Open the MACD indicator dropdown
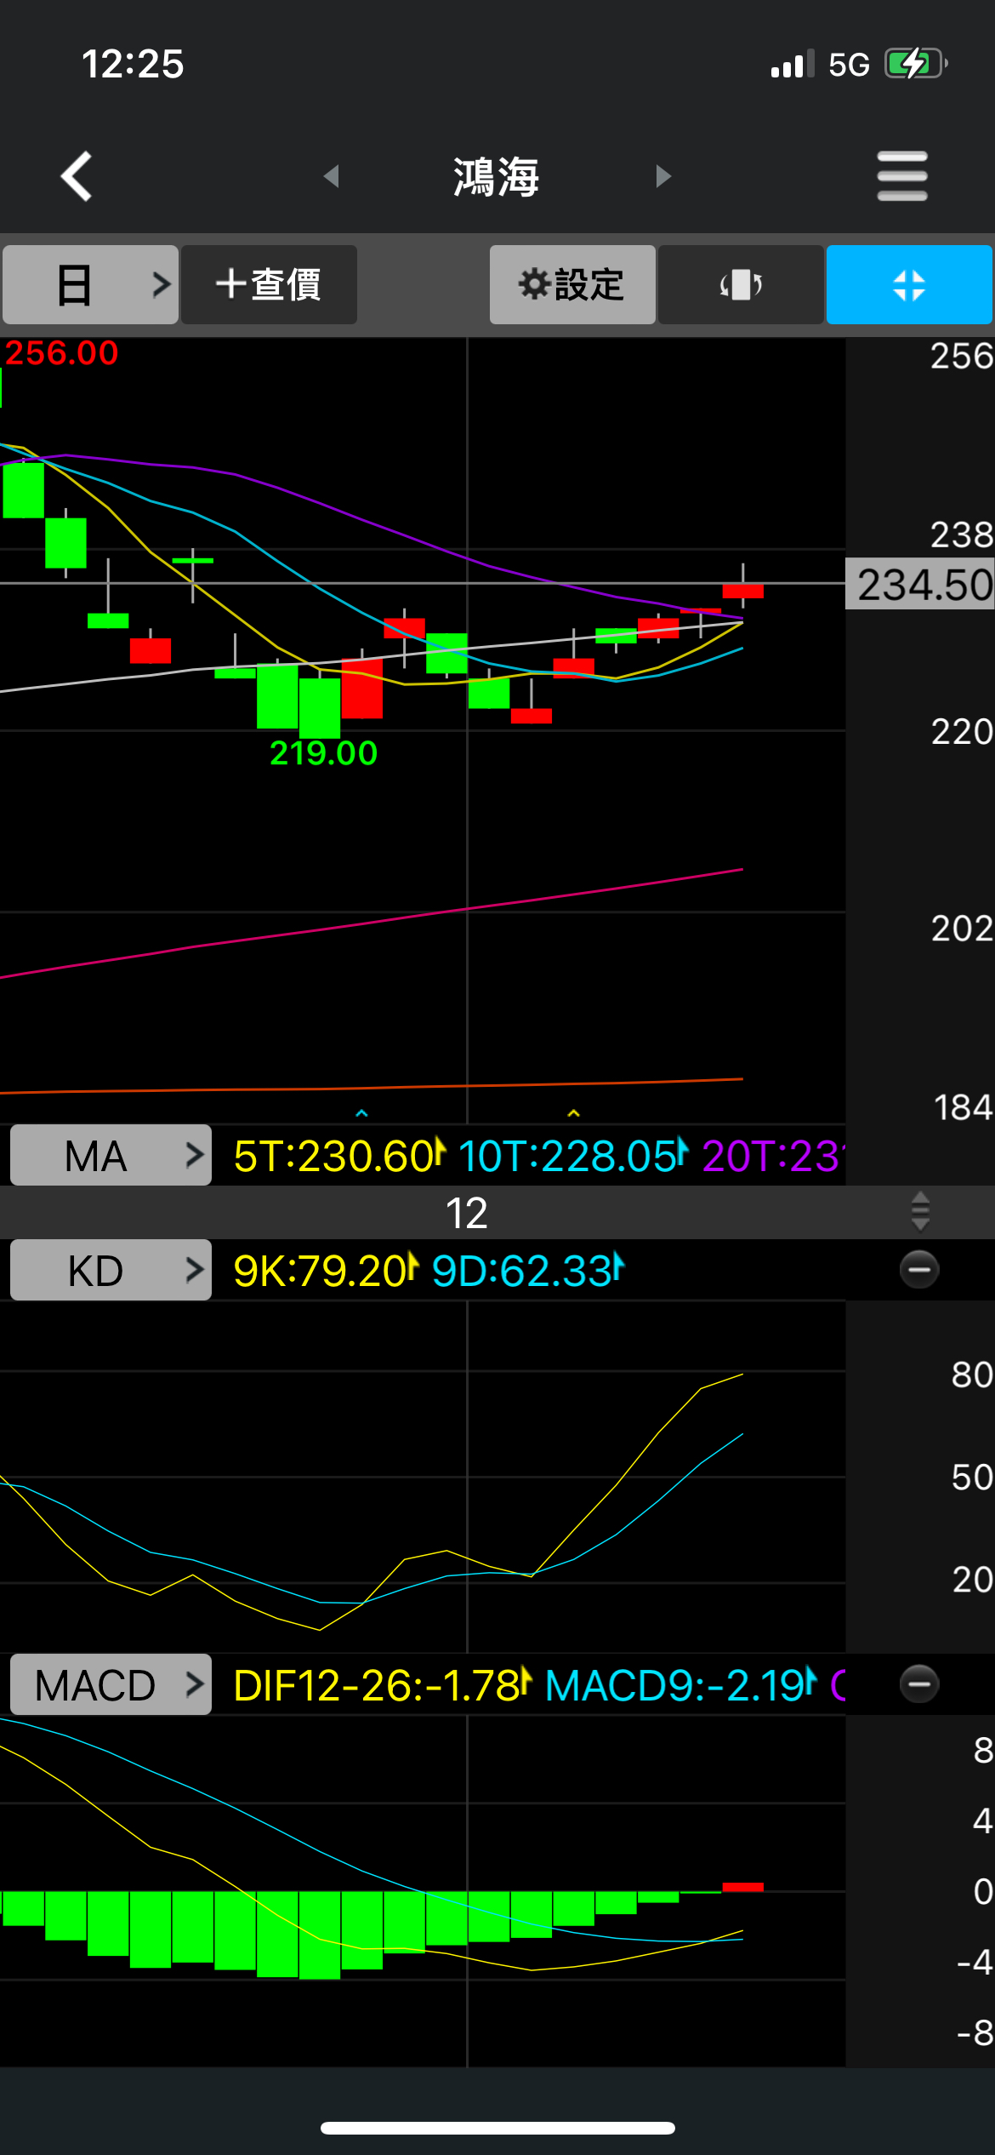 (x=111, y=1684)
